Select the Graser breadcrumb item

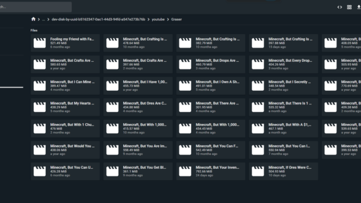(176, 19)
